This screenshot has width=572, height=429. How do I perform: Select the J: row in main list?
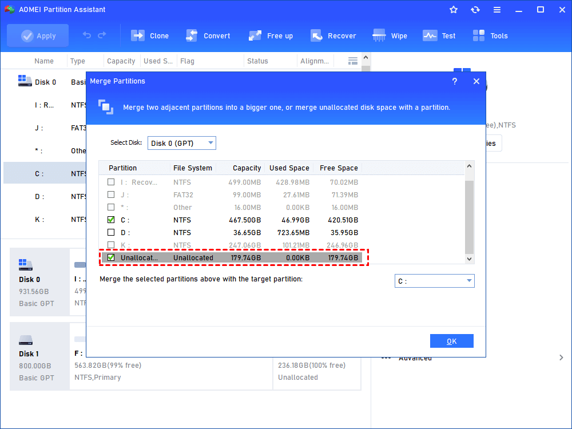(x=45, y=128)
